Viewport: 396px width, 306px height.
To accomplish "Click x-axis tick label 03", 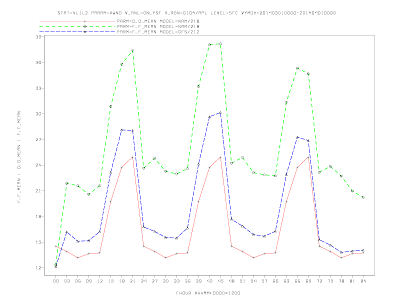I will click(x=66, y=281).
